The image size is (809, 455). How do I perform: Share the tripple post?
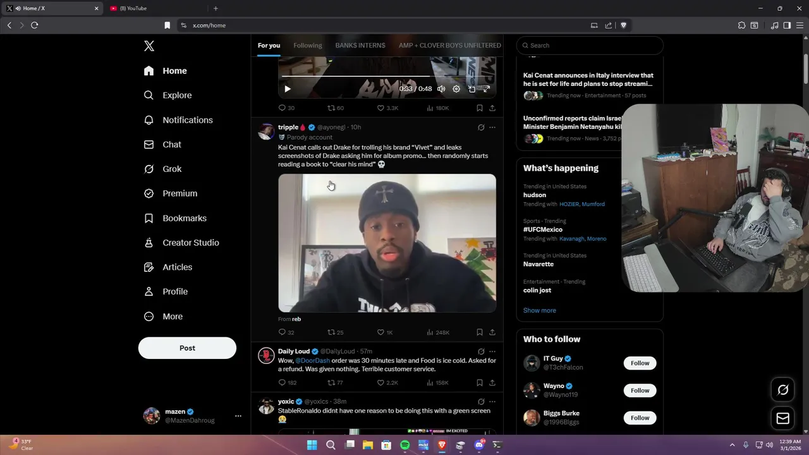(x=492, y=332)
